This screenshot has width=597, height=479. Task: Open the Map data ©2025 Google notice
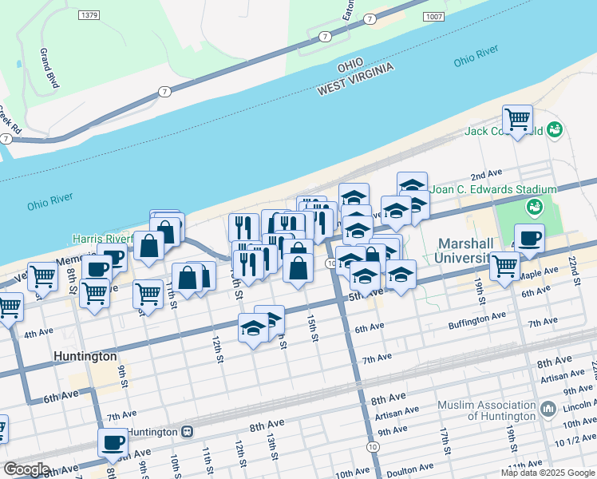(x=548, y=473)
